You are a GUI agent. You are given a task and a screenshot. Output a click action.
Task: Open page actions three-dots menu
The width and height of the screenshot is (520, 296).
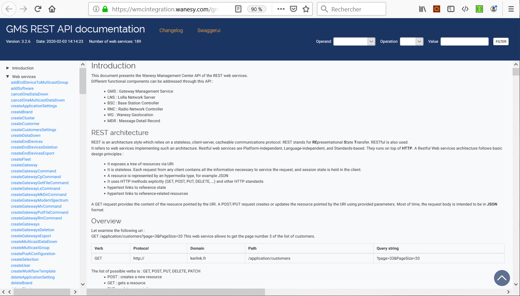(x=281, y=9)
